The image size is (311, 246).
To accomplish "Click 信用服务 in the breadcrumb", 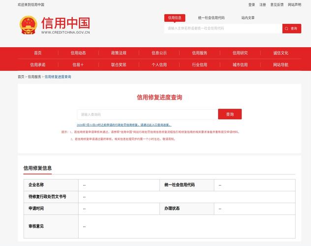I will (x=34, y=77).
